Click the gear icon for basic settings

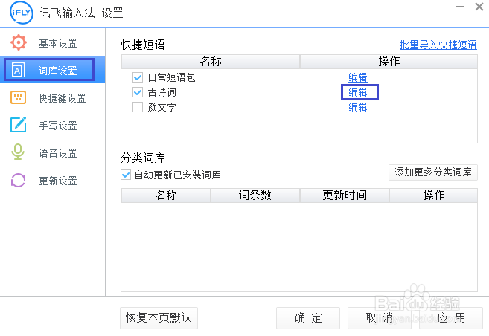(18, 42)
